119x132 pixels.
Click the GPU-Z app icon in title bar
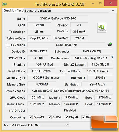coord(4,4)
